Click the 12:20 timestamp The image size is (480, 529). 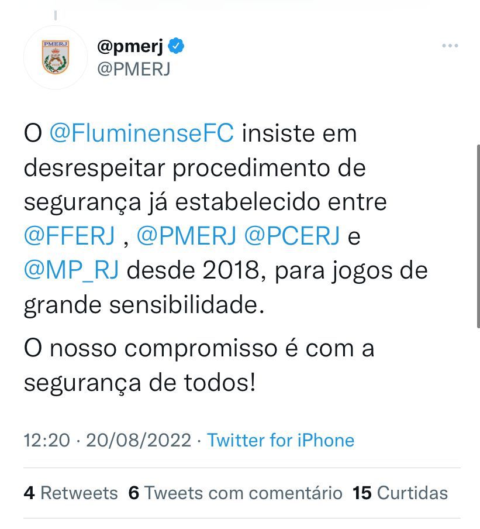click(47, 440)
